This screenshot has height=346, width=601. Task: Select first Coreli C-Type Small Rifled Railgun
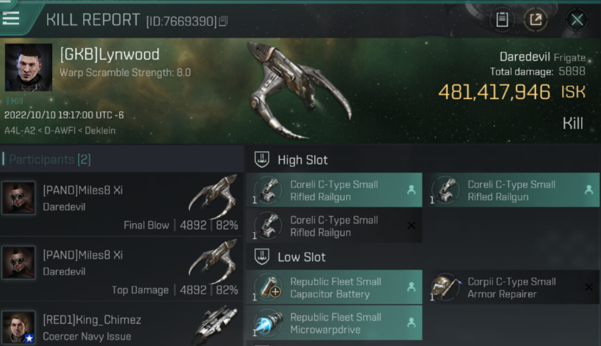click(x=334, y=190)
